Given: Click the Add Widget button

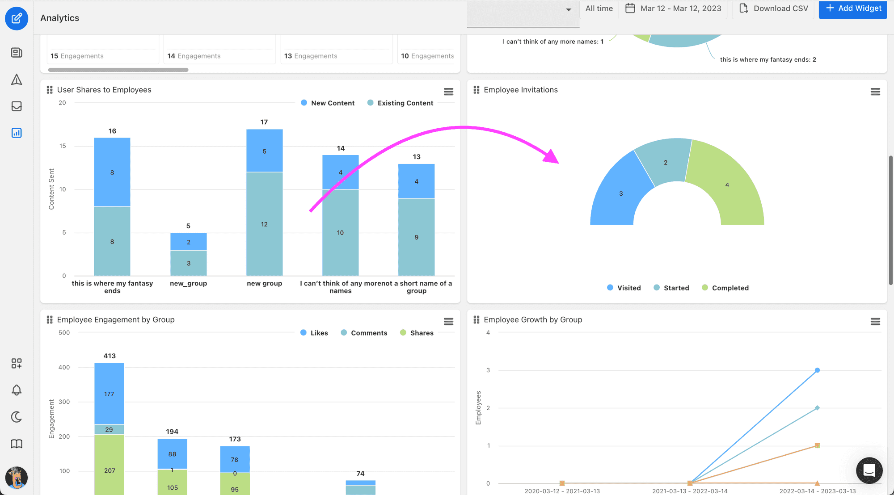Looking at the screenshot, I should 853,8.
